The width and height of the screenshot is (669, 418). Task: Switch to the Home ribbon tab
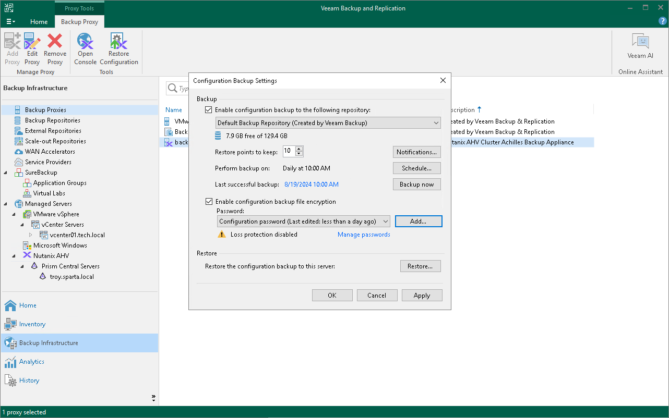[x=39, y=22]
